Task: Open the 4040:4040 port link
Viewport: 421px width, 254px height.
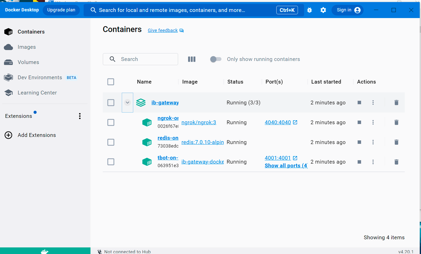Action: 278,122
